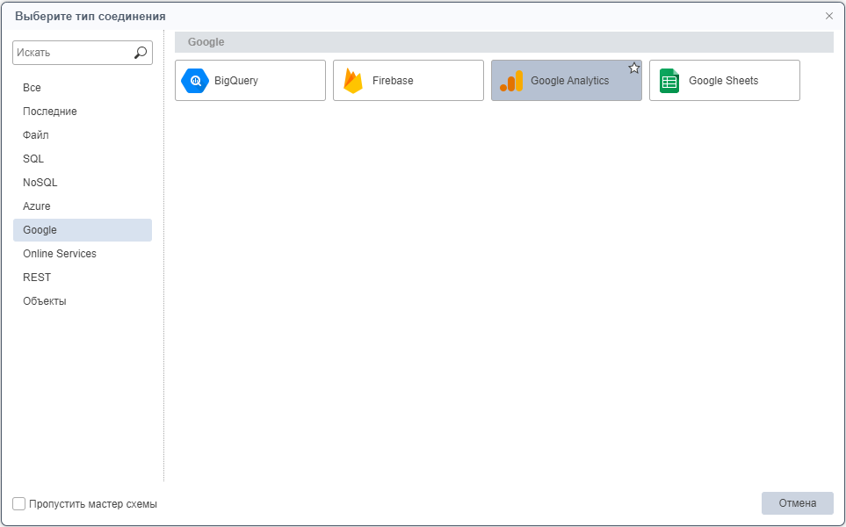The width and height of the screenshot is (846, 527).
Task: Click the Firebase flame icon
Action: [353, 81]
